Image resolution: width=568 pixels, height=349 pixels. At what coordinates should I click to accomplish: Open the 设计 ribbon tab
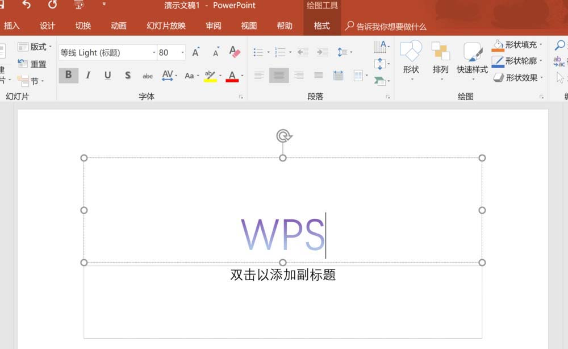[47, 26]
